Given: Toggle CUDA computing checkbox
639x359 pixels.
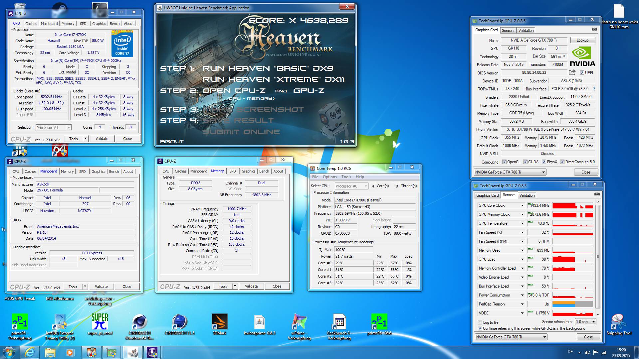Looking at the screenshot, I should (x=525, y=162).
